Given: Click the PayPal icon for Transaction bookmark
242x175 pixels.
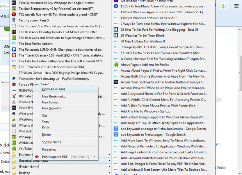Looking at the screenshot, I should (14, 79).
